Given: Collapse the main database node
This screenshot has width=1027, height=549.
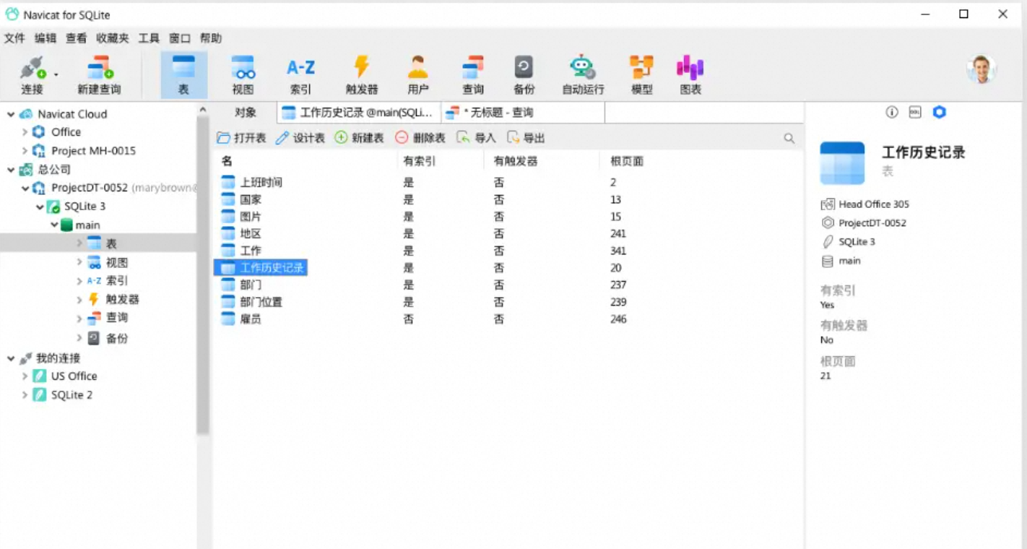Looking at the screenshot, I should 54,225.
